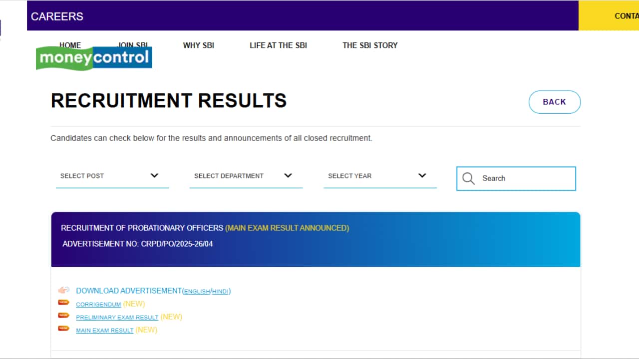639x359 pixels.
Task: Open the Life at the SBI menu item
Action: pyautogui.click(x=278, y=45)
